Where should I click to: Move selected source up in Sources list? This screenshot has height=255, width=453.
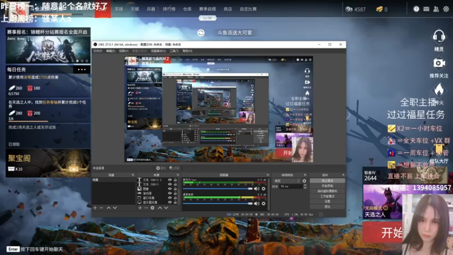[160, 208]
